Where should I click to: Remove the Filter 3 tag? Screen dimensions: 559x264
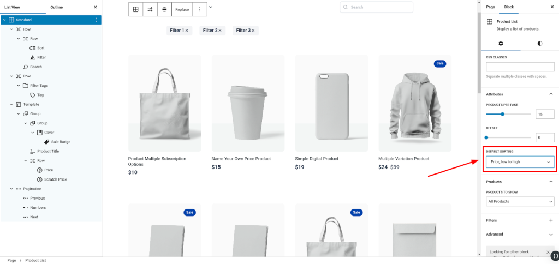click(x=253, y=31)
